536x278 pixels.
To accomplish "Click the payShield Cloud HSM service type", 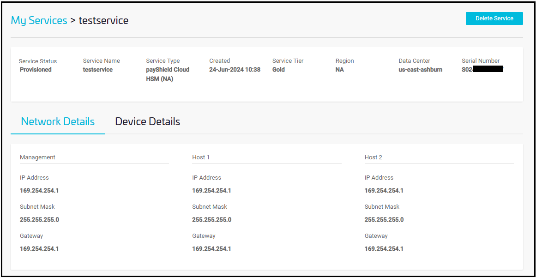I will [168, 74].
